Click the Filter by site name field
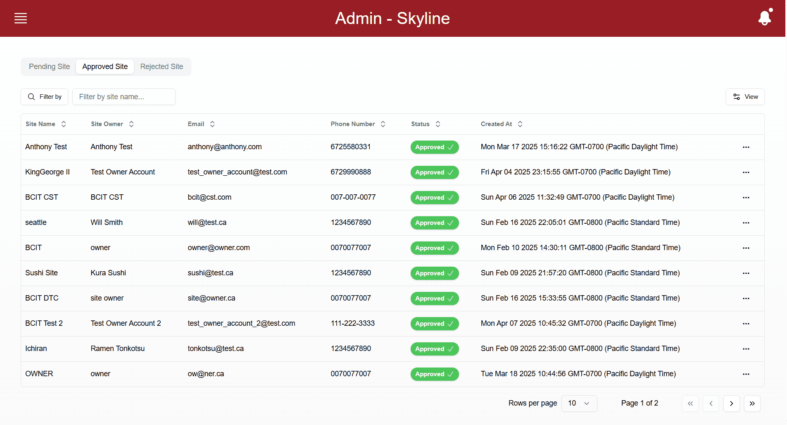 [124, 97]
